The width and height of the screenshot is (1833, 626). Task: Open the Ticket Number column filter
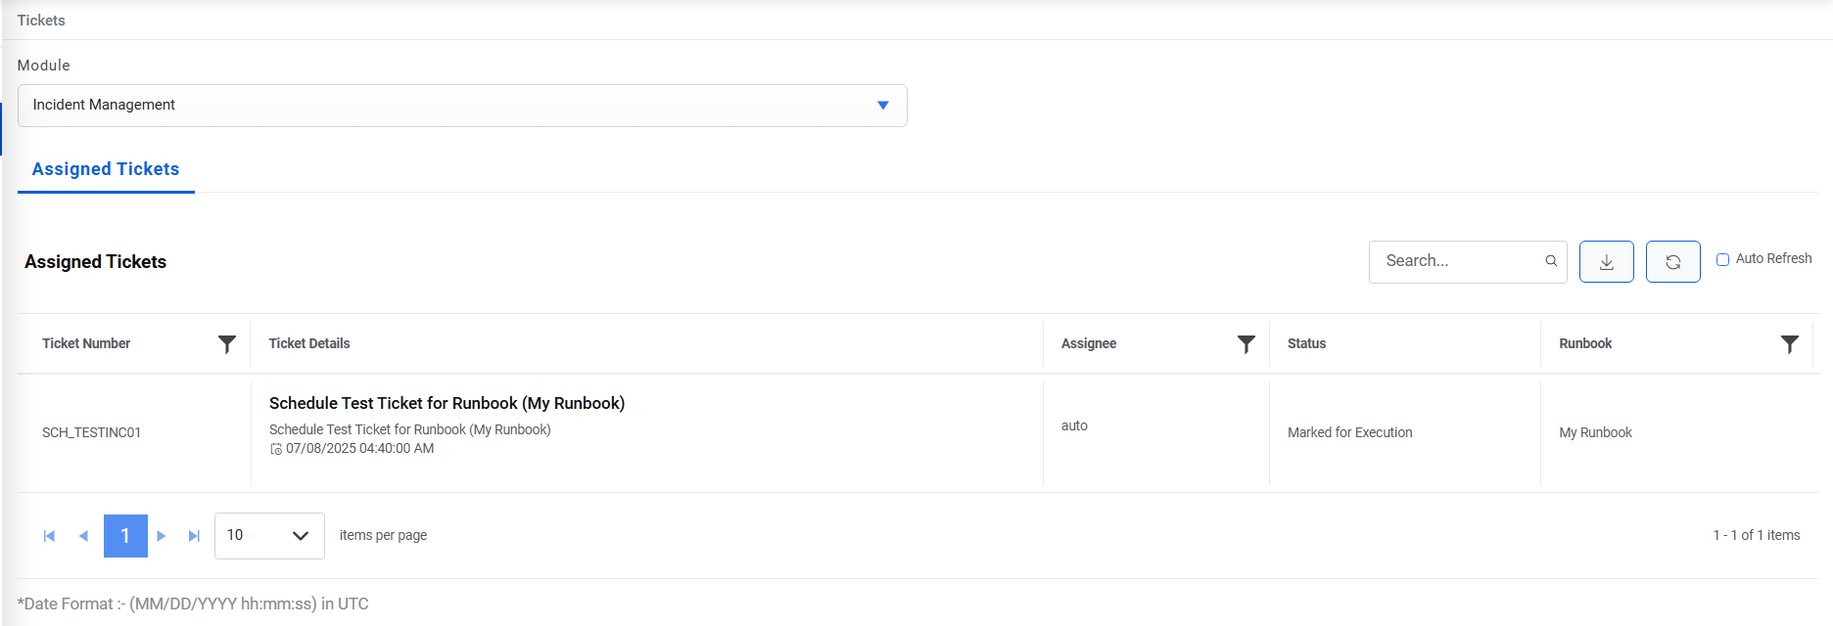227,344
